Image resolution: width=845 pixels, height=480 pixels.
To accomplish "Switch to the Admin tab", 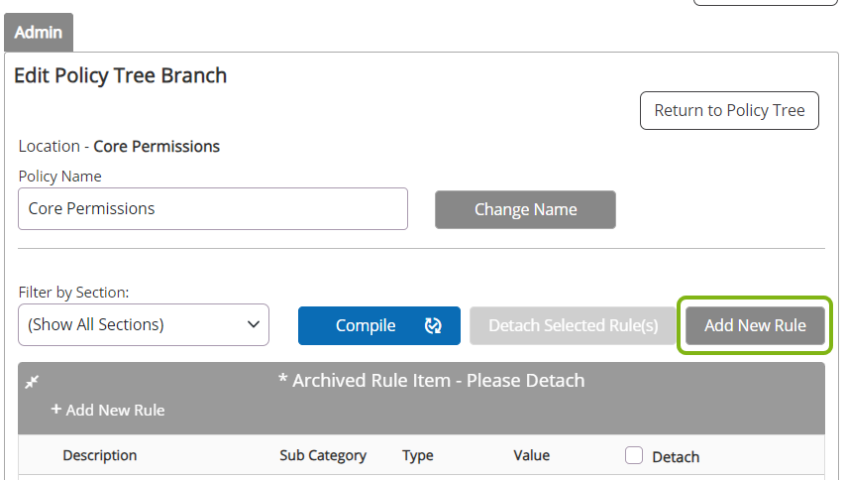I will click(39, 33).
